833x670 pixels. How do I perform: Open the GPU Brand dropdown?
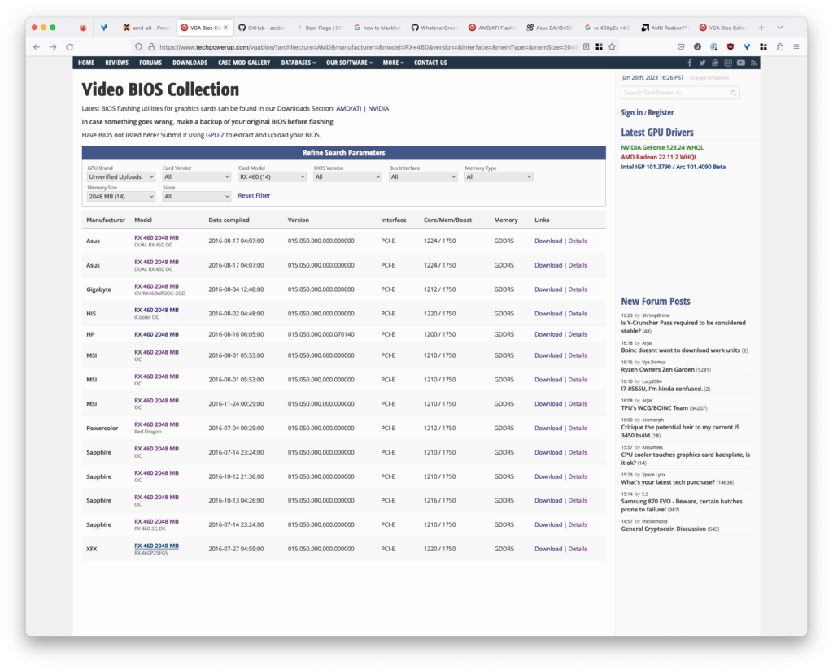121,176
